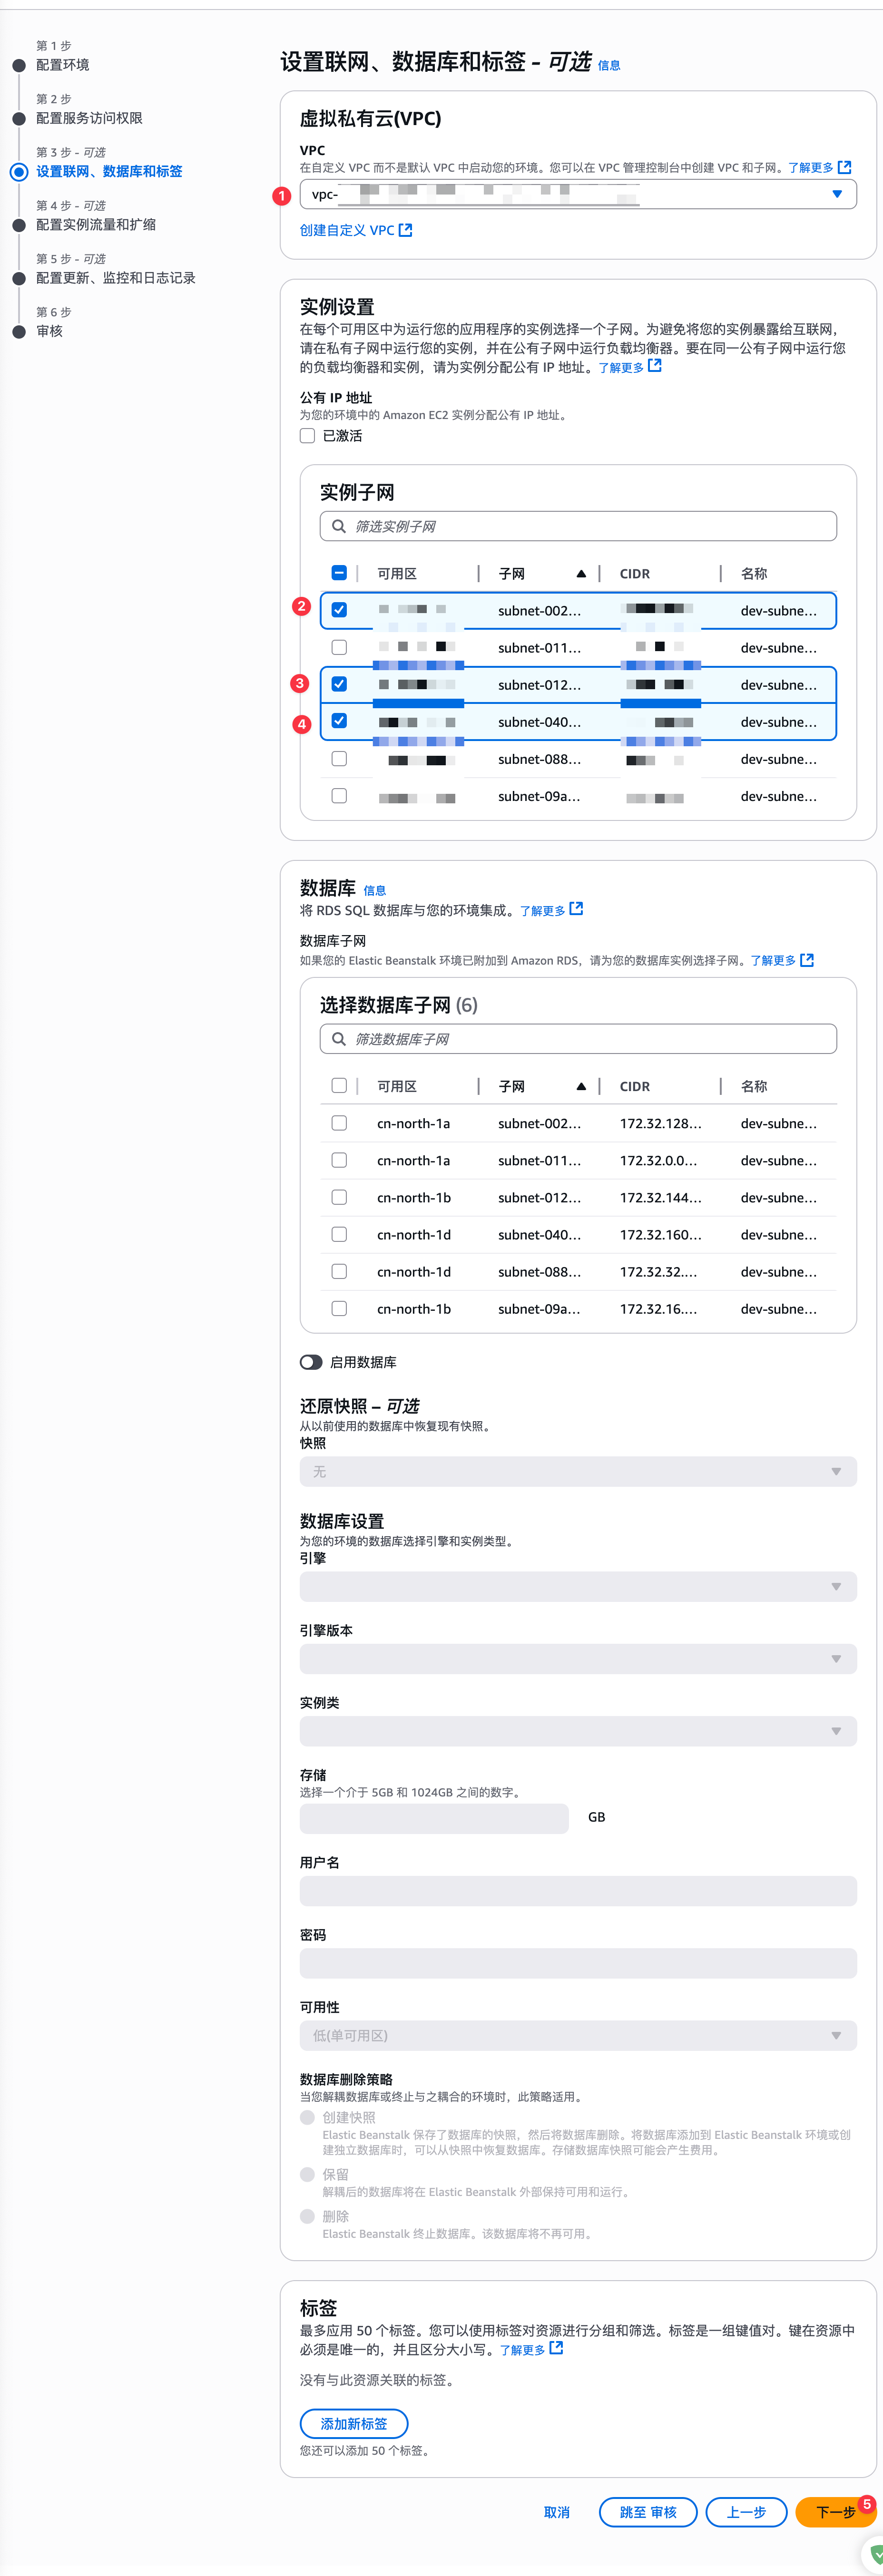Click the 跳至 审核 button

(x=648, y=2512)
